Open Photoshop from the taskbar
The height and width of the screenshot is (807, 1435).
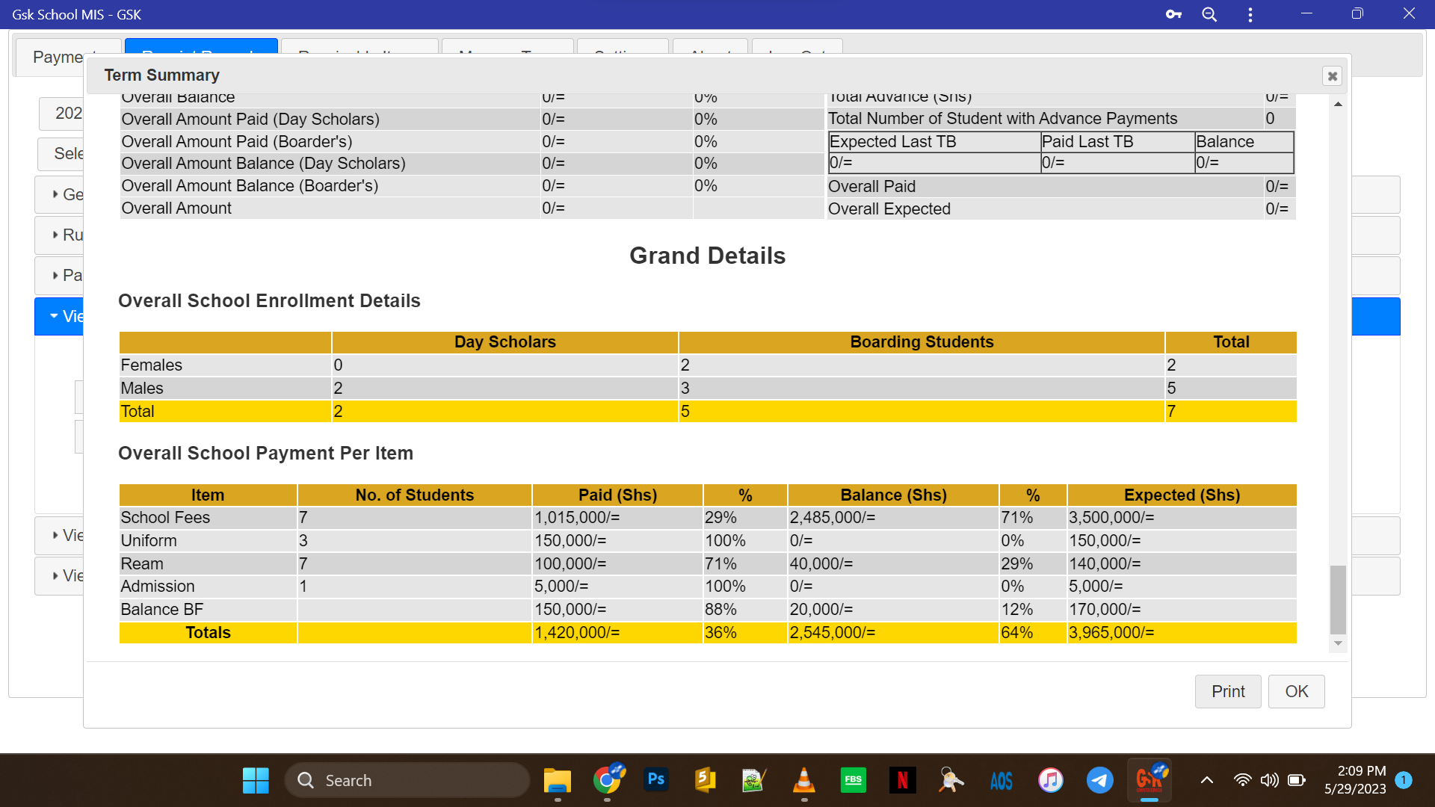[x=656, y=780]
